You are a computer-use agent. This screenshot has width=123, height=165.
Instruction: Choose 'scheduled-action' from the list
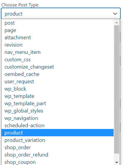(58, 125)
